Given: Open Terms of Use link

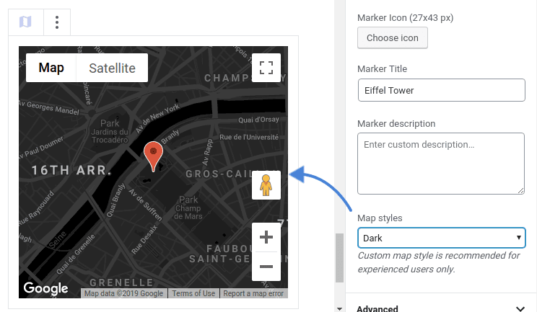Looking at the screenshot, I should 193,293.
